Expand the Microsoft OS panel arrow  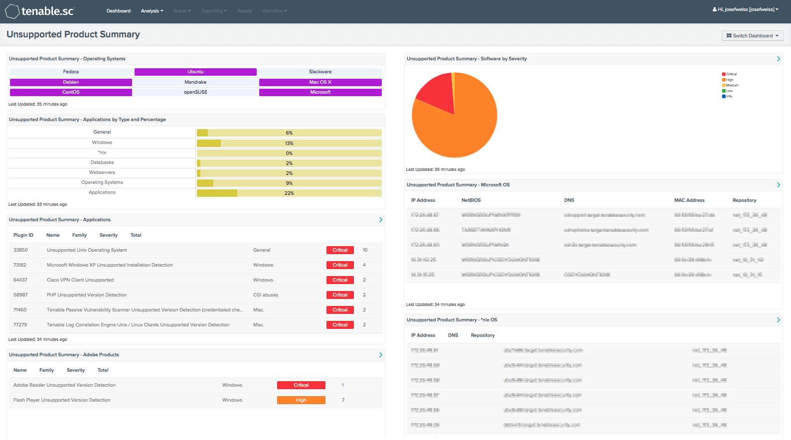pyautogui.click(x=779, y=185)
